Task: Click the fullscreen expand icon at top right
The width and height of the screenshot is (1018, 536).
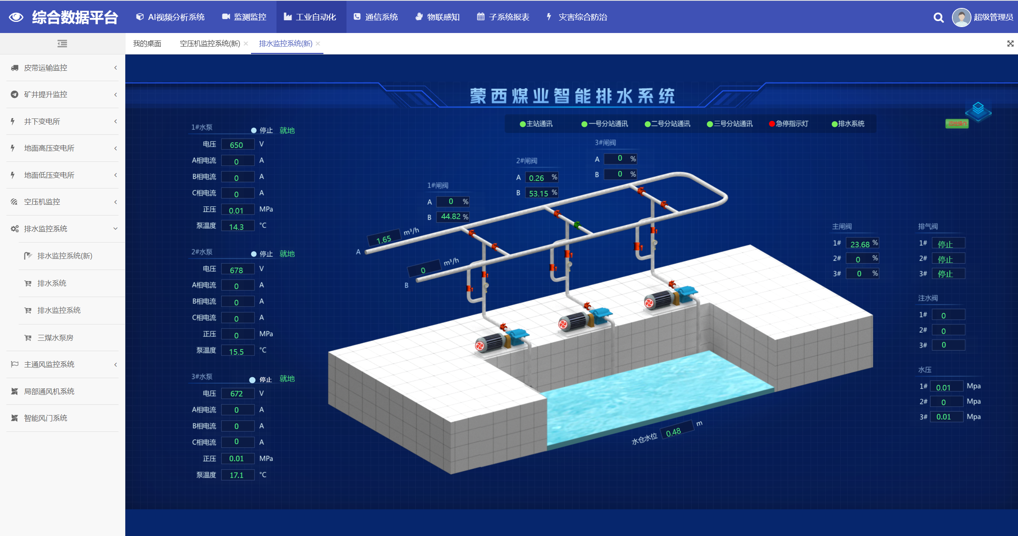Action: (1010, 43)
